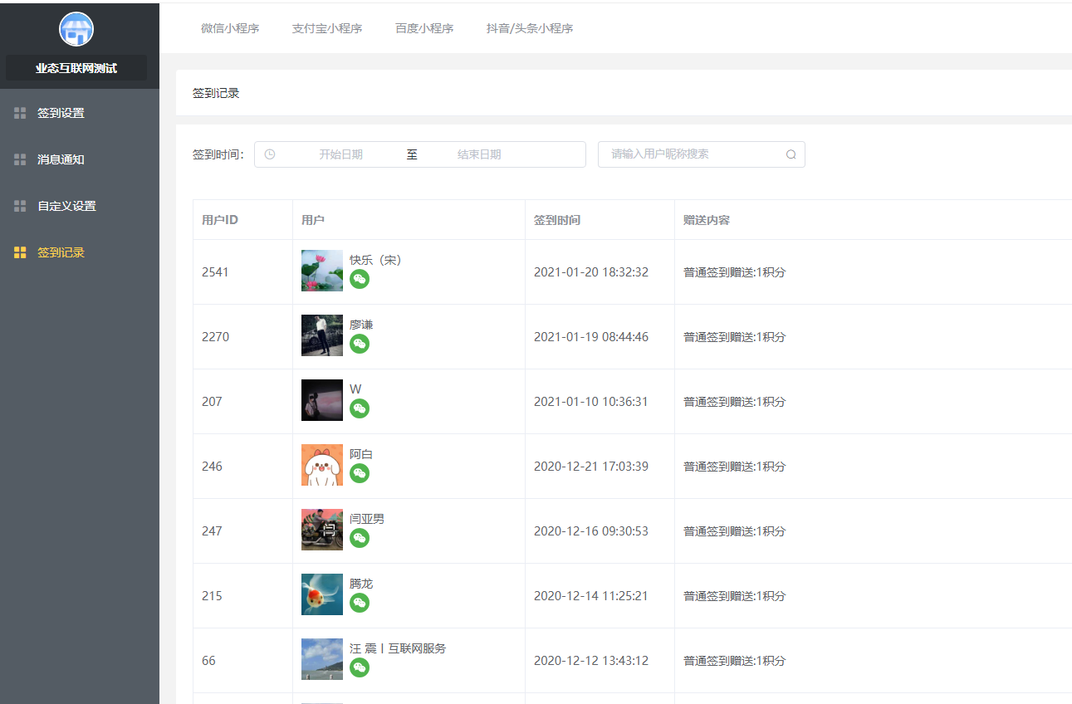Open avatar thumbnail of 快乐（宋）

(322, 271)
